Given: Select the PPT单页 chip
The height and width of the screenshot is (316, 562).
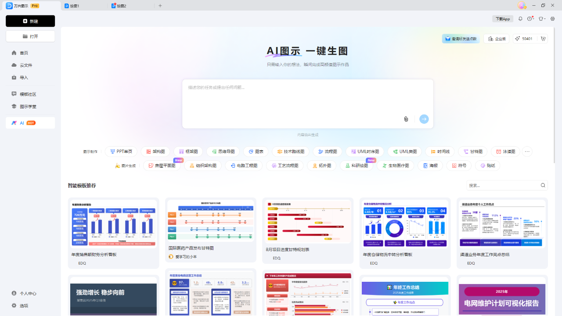Looking at the screenshot, I should [x=121, y=151].
